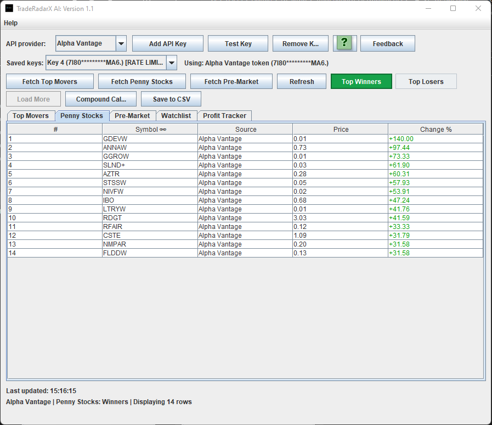The width and height of the screenshot is (492, 425).
Task: Go to the Top Movers tab
Action: click(x=30, y=116)
